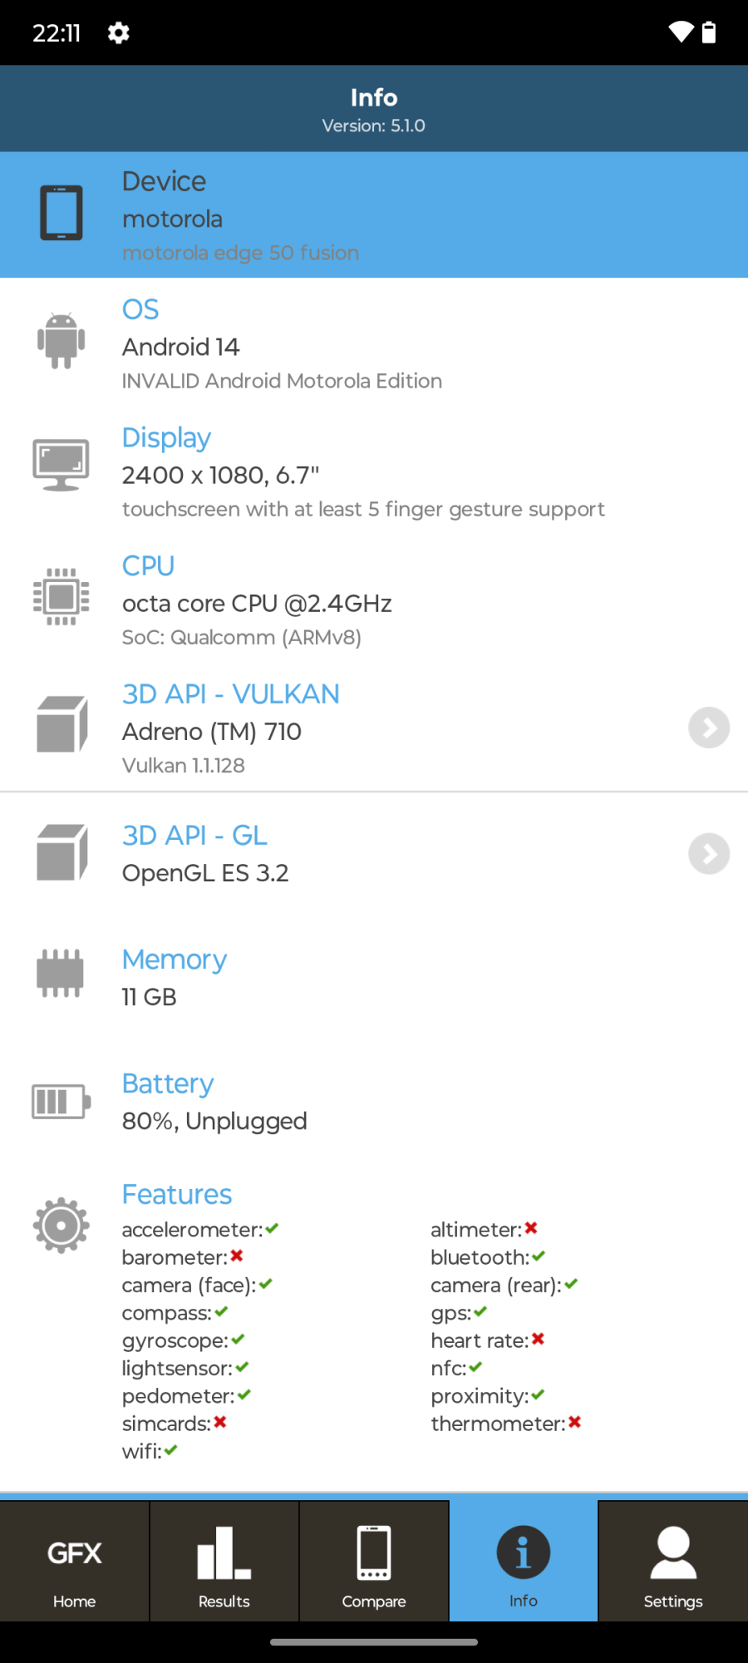Tap the Wi-Fi status bar icon

(x=681, y=32)
